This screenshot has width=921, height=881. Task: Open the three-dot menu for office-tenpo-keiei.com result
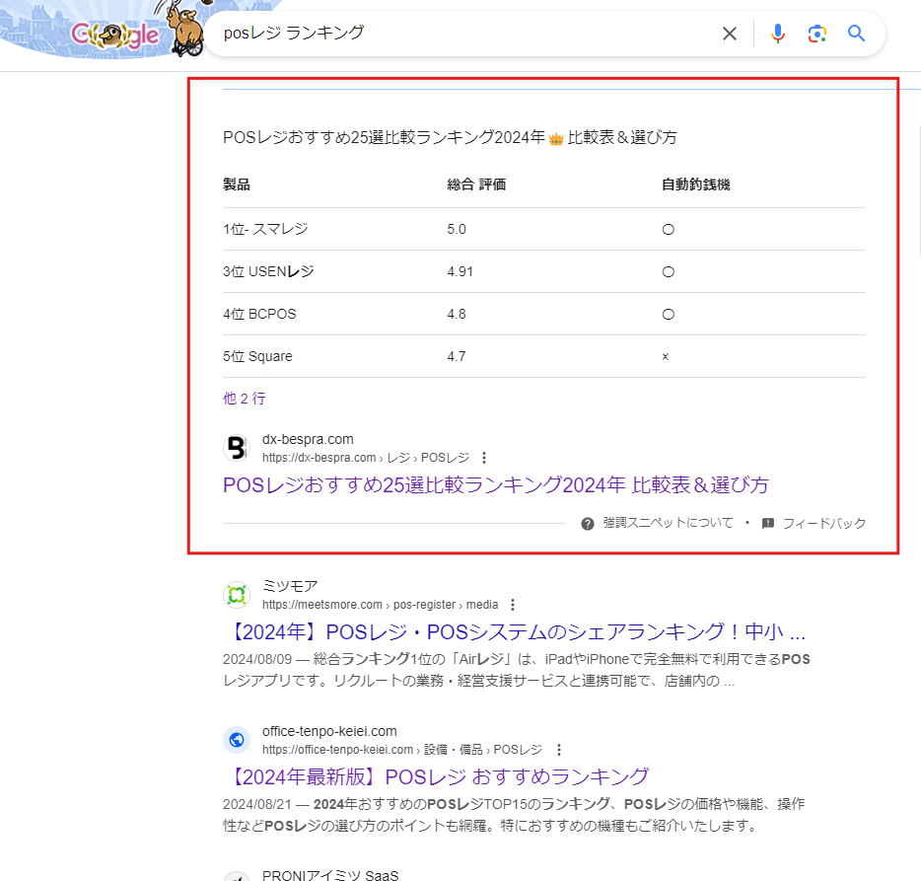559,750
